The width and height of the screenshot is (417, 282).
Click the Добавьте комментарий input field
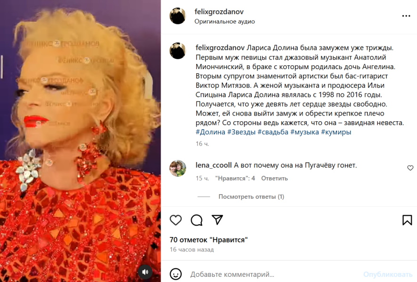(x=274, y=274)
